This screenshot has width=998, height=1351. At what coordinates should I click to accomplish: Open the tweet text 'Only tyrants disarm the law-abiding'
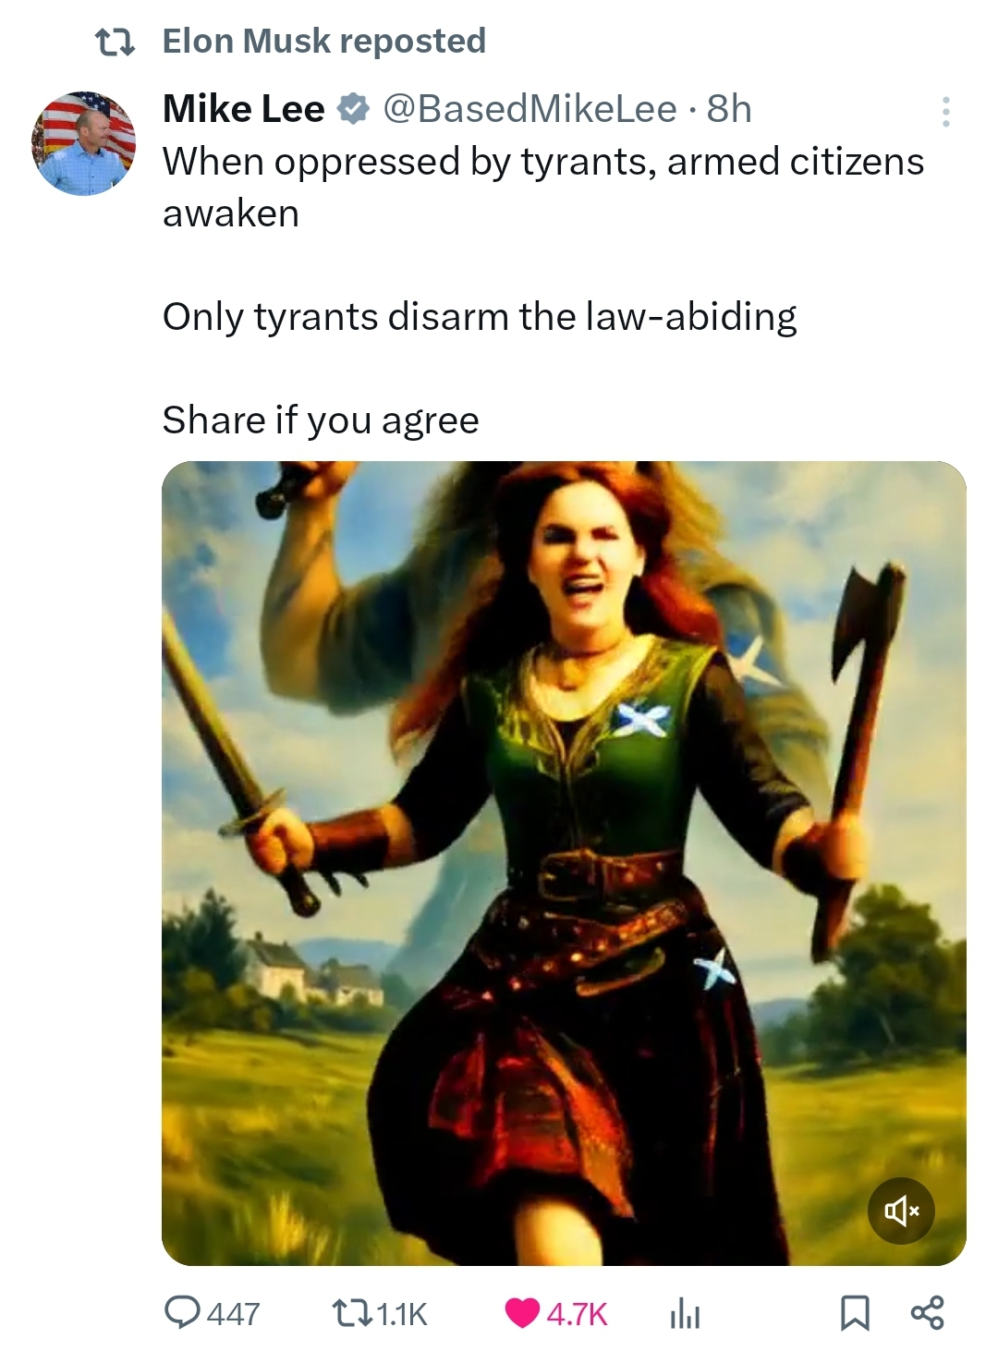(x=480, y=317)
